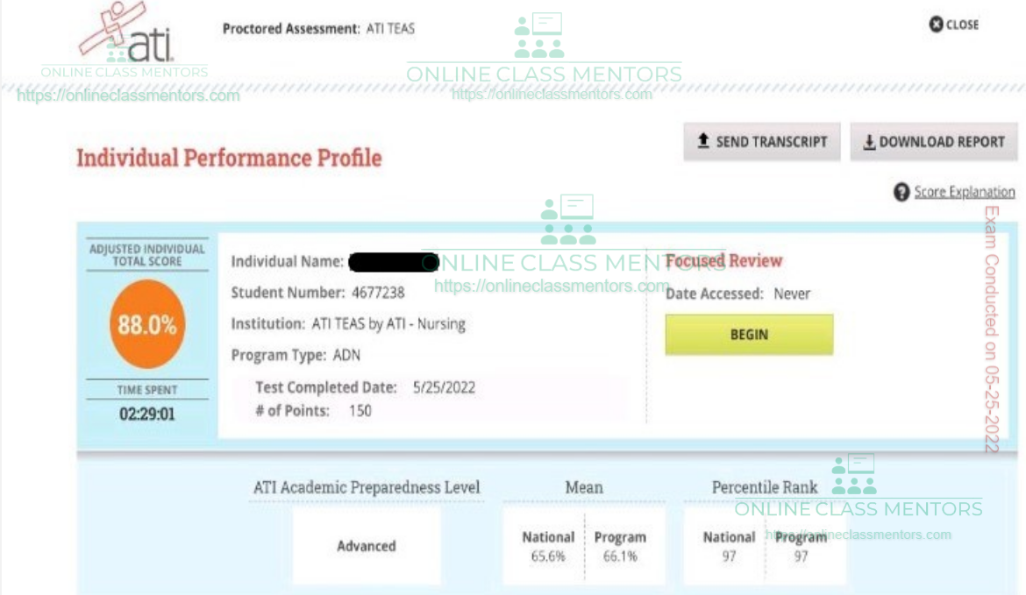Screen dimensions: 1026x595
Task: Click the Advanced preparedness level box
Action: pos(367,546)
